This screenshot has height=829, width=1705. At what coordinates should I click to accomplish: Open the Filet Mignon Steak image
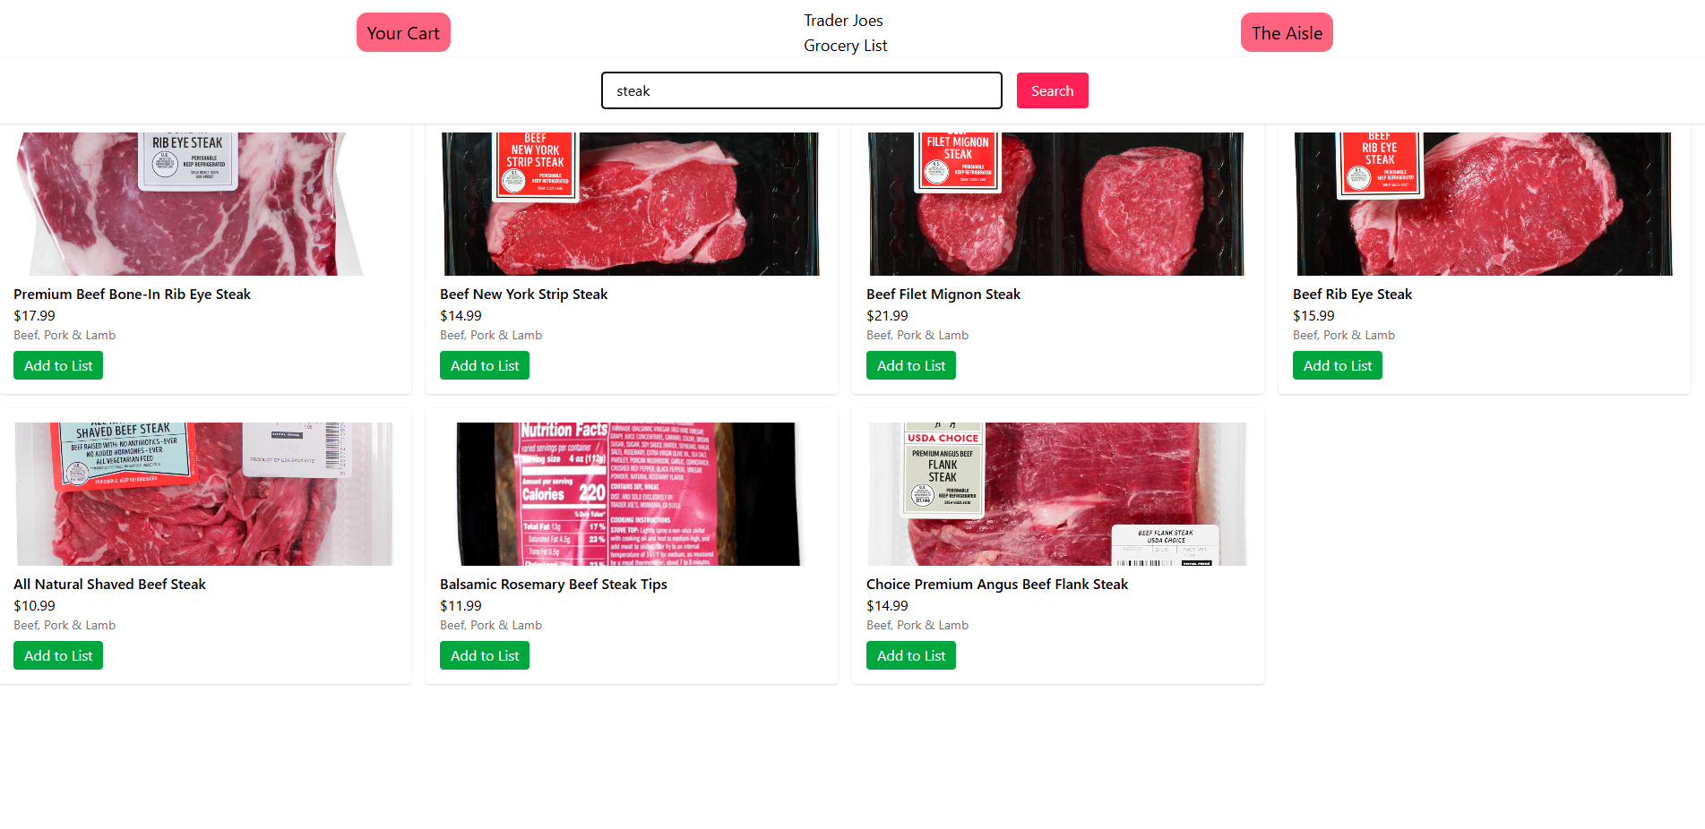[x=1058, y=204]
